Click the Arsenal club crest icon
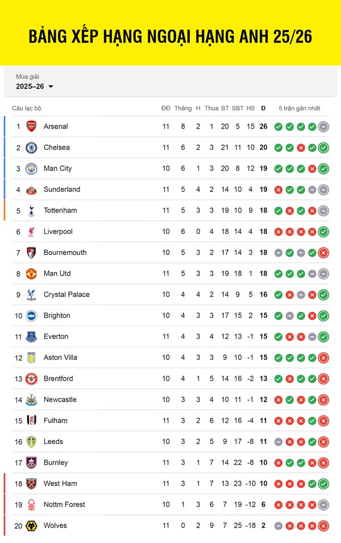The image size is (341, 543). click(x=31, y=126)
